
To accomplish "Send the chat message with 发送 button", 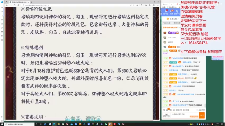I will point(202,115).
